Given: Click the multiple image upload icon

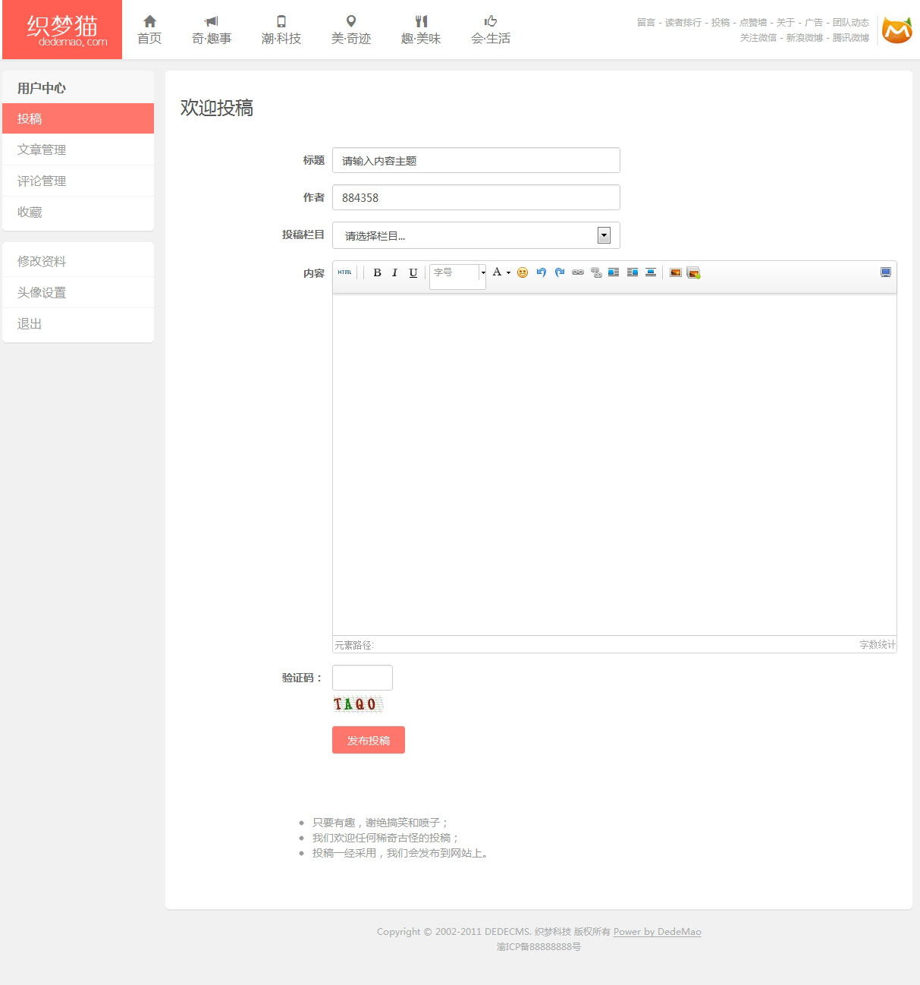Looking at the screenshot, I should [x=693, y=272].
